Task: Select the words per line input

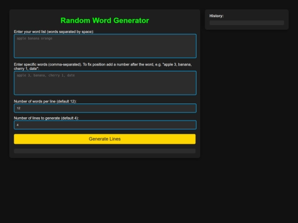Action: pyautogui.click(x=105, y=108)
